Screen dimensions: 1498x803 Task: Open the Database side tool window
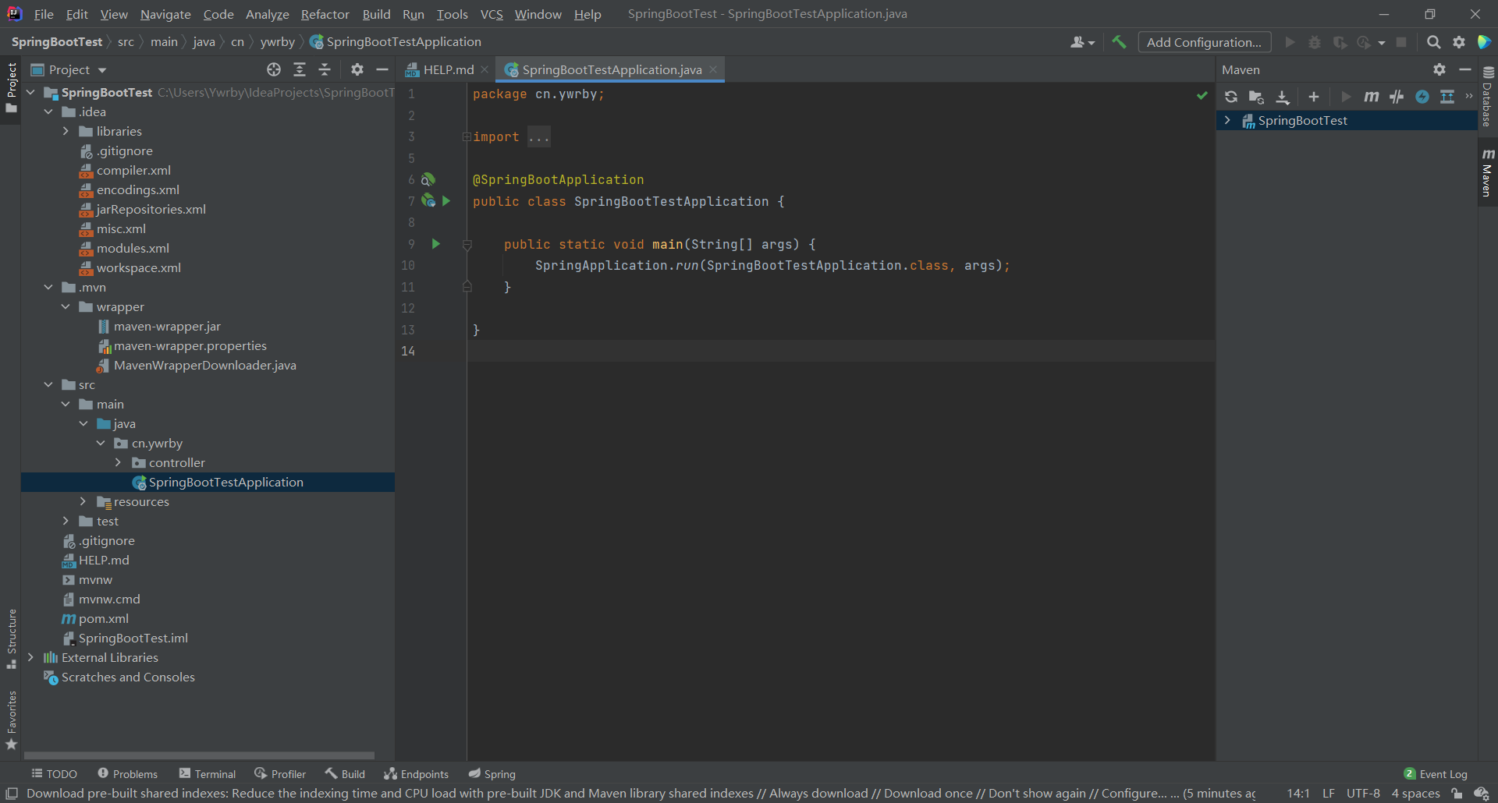pos(1487,97)
